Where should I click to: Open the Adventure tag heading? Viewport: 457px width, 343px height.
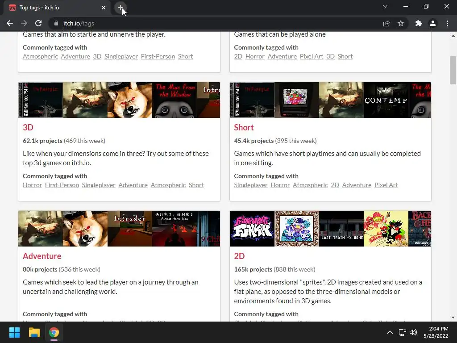click(x=42, y=256)
